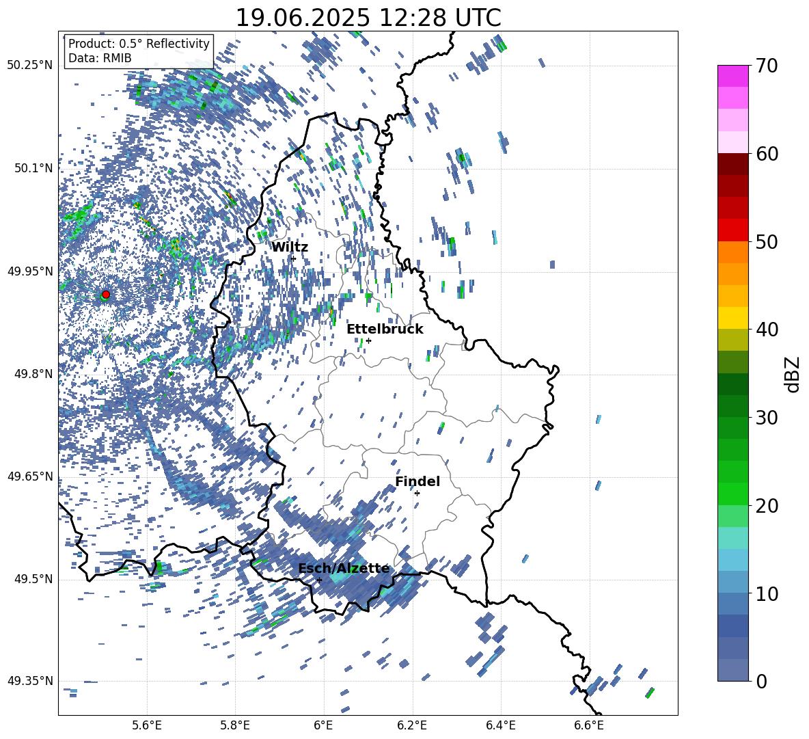Click the Product: 0.5° Reflectivity text
The image size is (809, 739).
(x=139, y=43)
